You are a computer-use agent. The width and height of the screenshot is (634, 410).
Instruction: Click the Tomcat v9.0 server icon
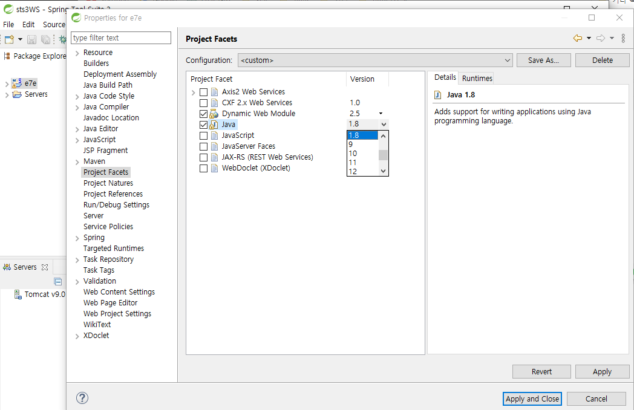pos(18,294)
